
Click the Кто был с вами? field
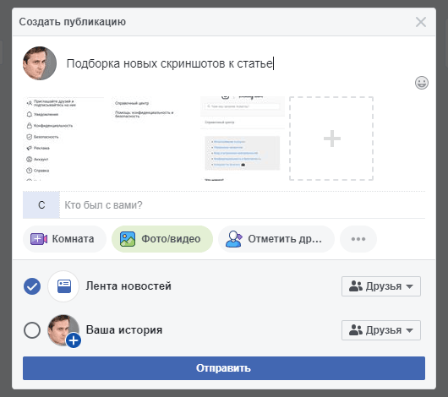point(243,205)
